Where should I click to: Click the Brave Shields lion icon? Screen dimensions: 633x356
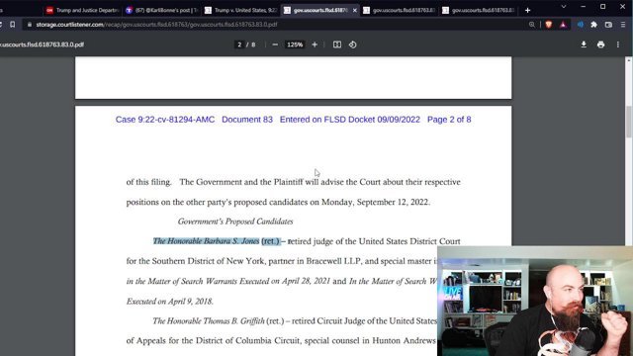pos(548,25)
